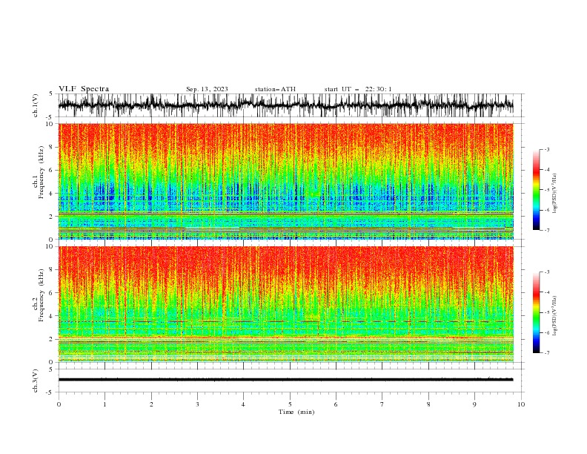Click the "ch.2 Frequency (kHz)" axis label
Screen dimensions: 587x454
tap(39, 295)
